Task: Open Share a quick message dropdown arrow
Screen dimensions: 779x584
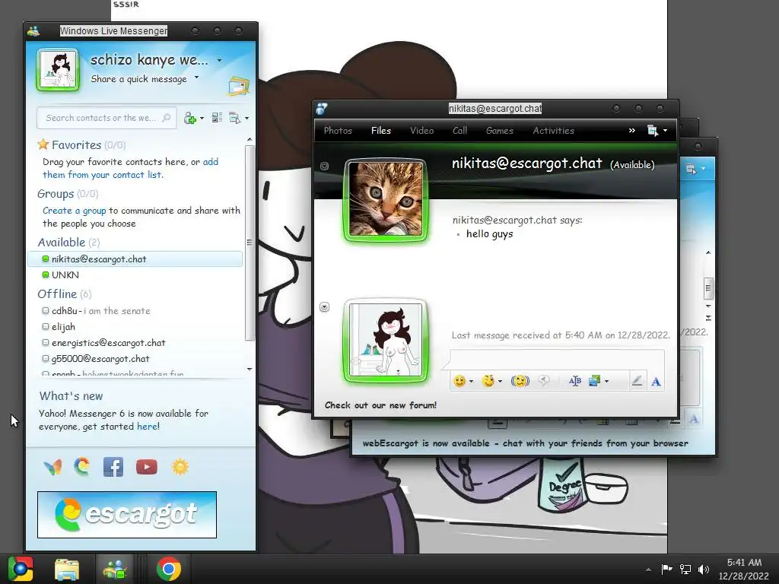Action: (x=197, y=78)
